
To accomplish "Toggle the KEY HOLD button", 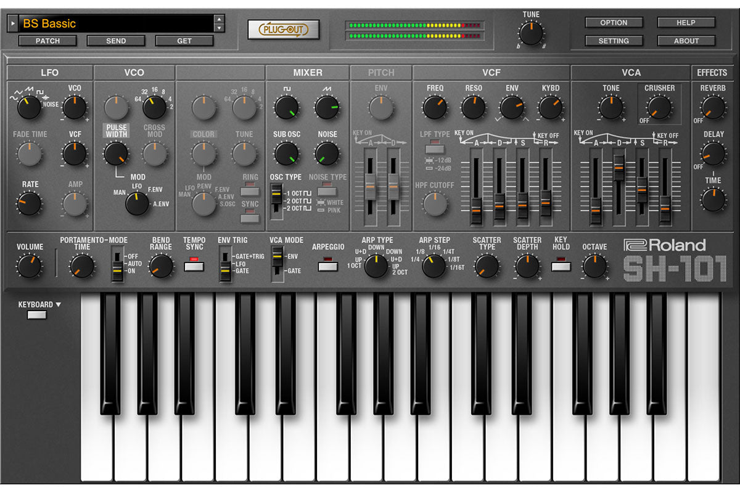I will pyautogui.click(x=561, y=266).
